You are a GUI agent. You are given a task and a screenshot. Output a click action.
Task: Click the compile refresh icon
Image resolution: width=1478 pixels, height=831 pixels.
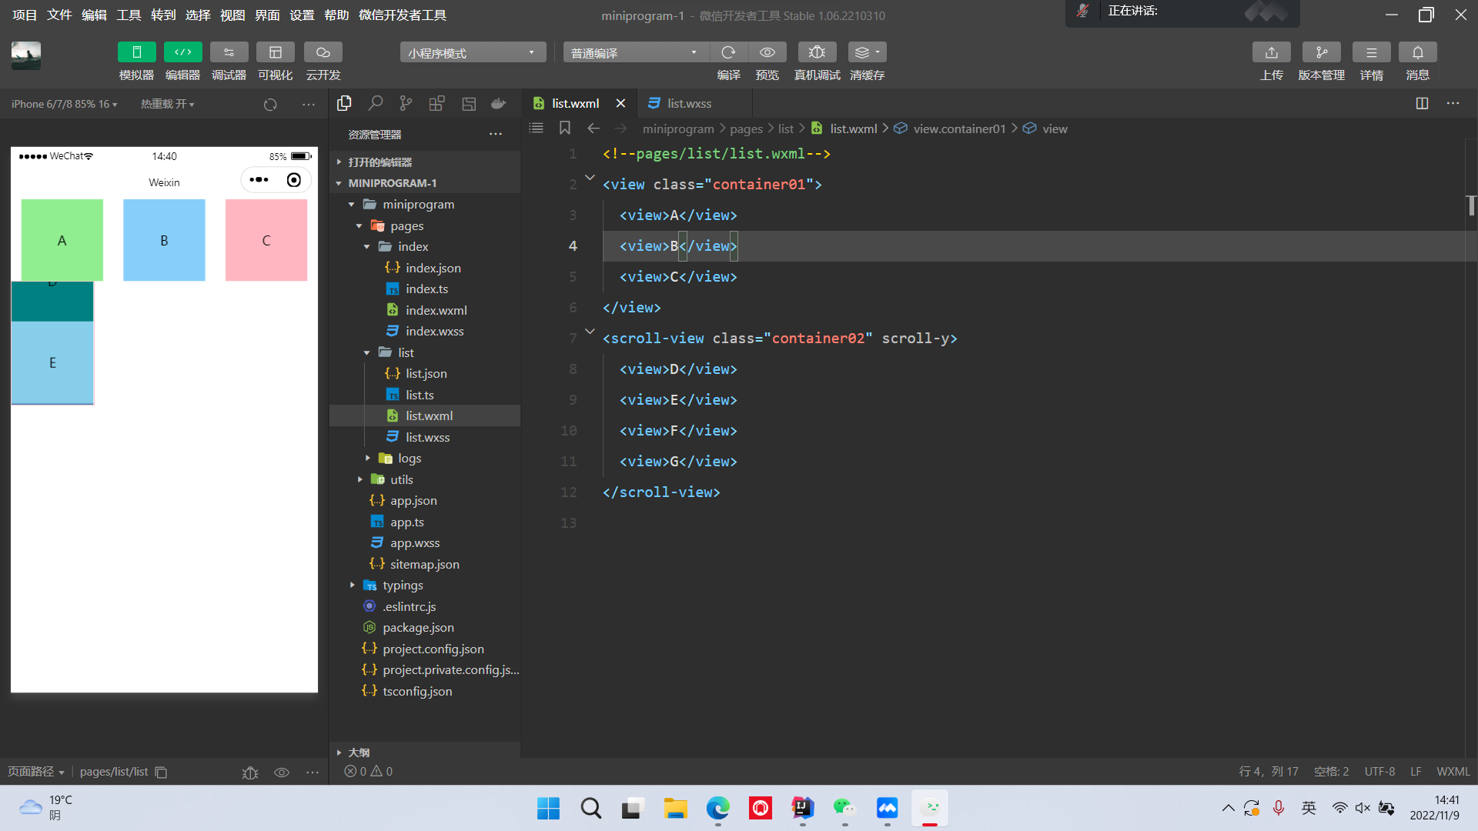coord(728,52)
